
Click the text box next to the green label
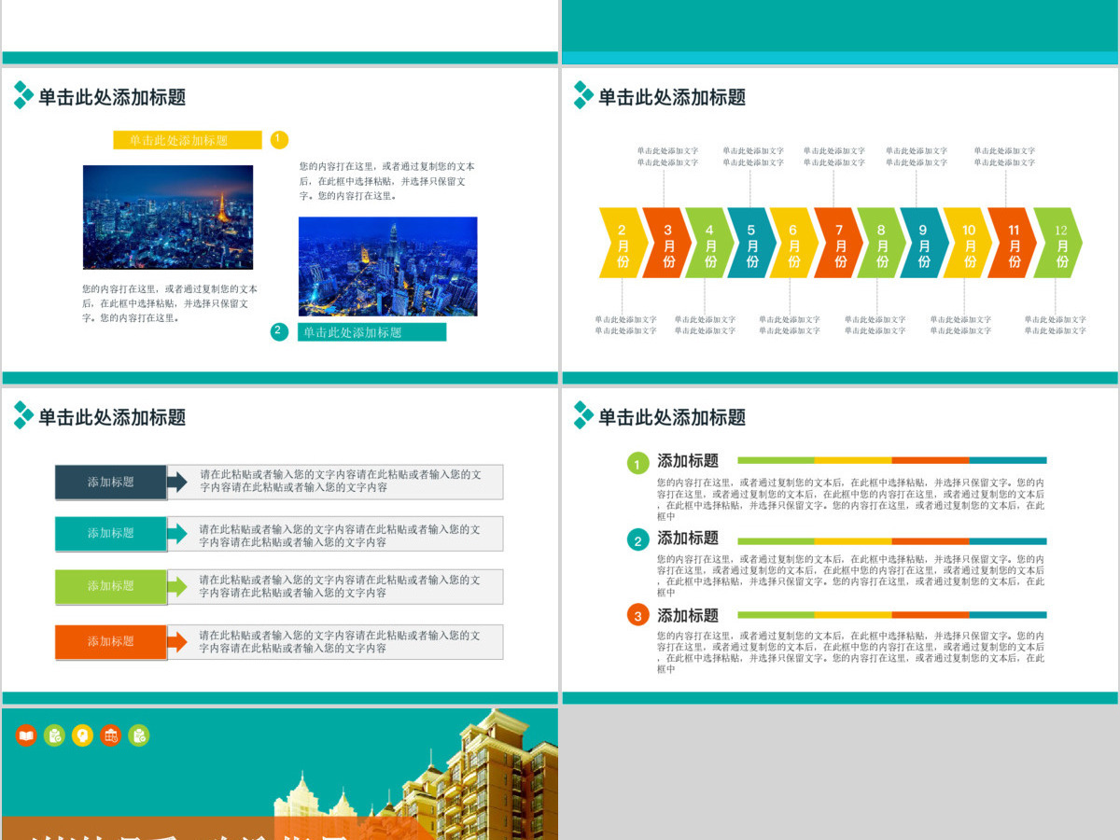(x=335, y=586)
